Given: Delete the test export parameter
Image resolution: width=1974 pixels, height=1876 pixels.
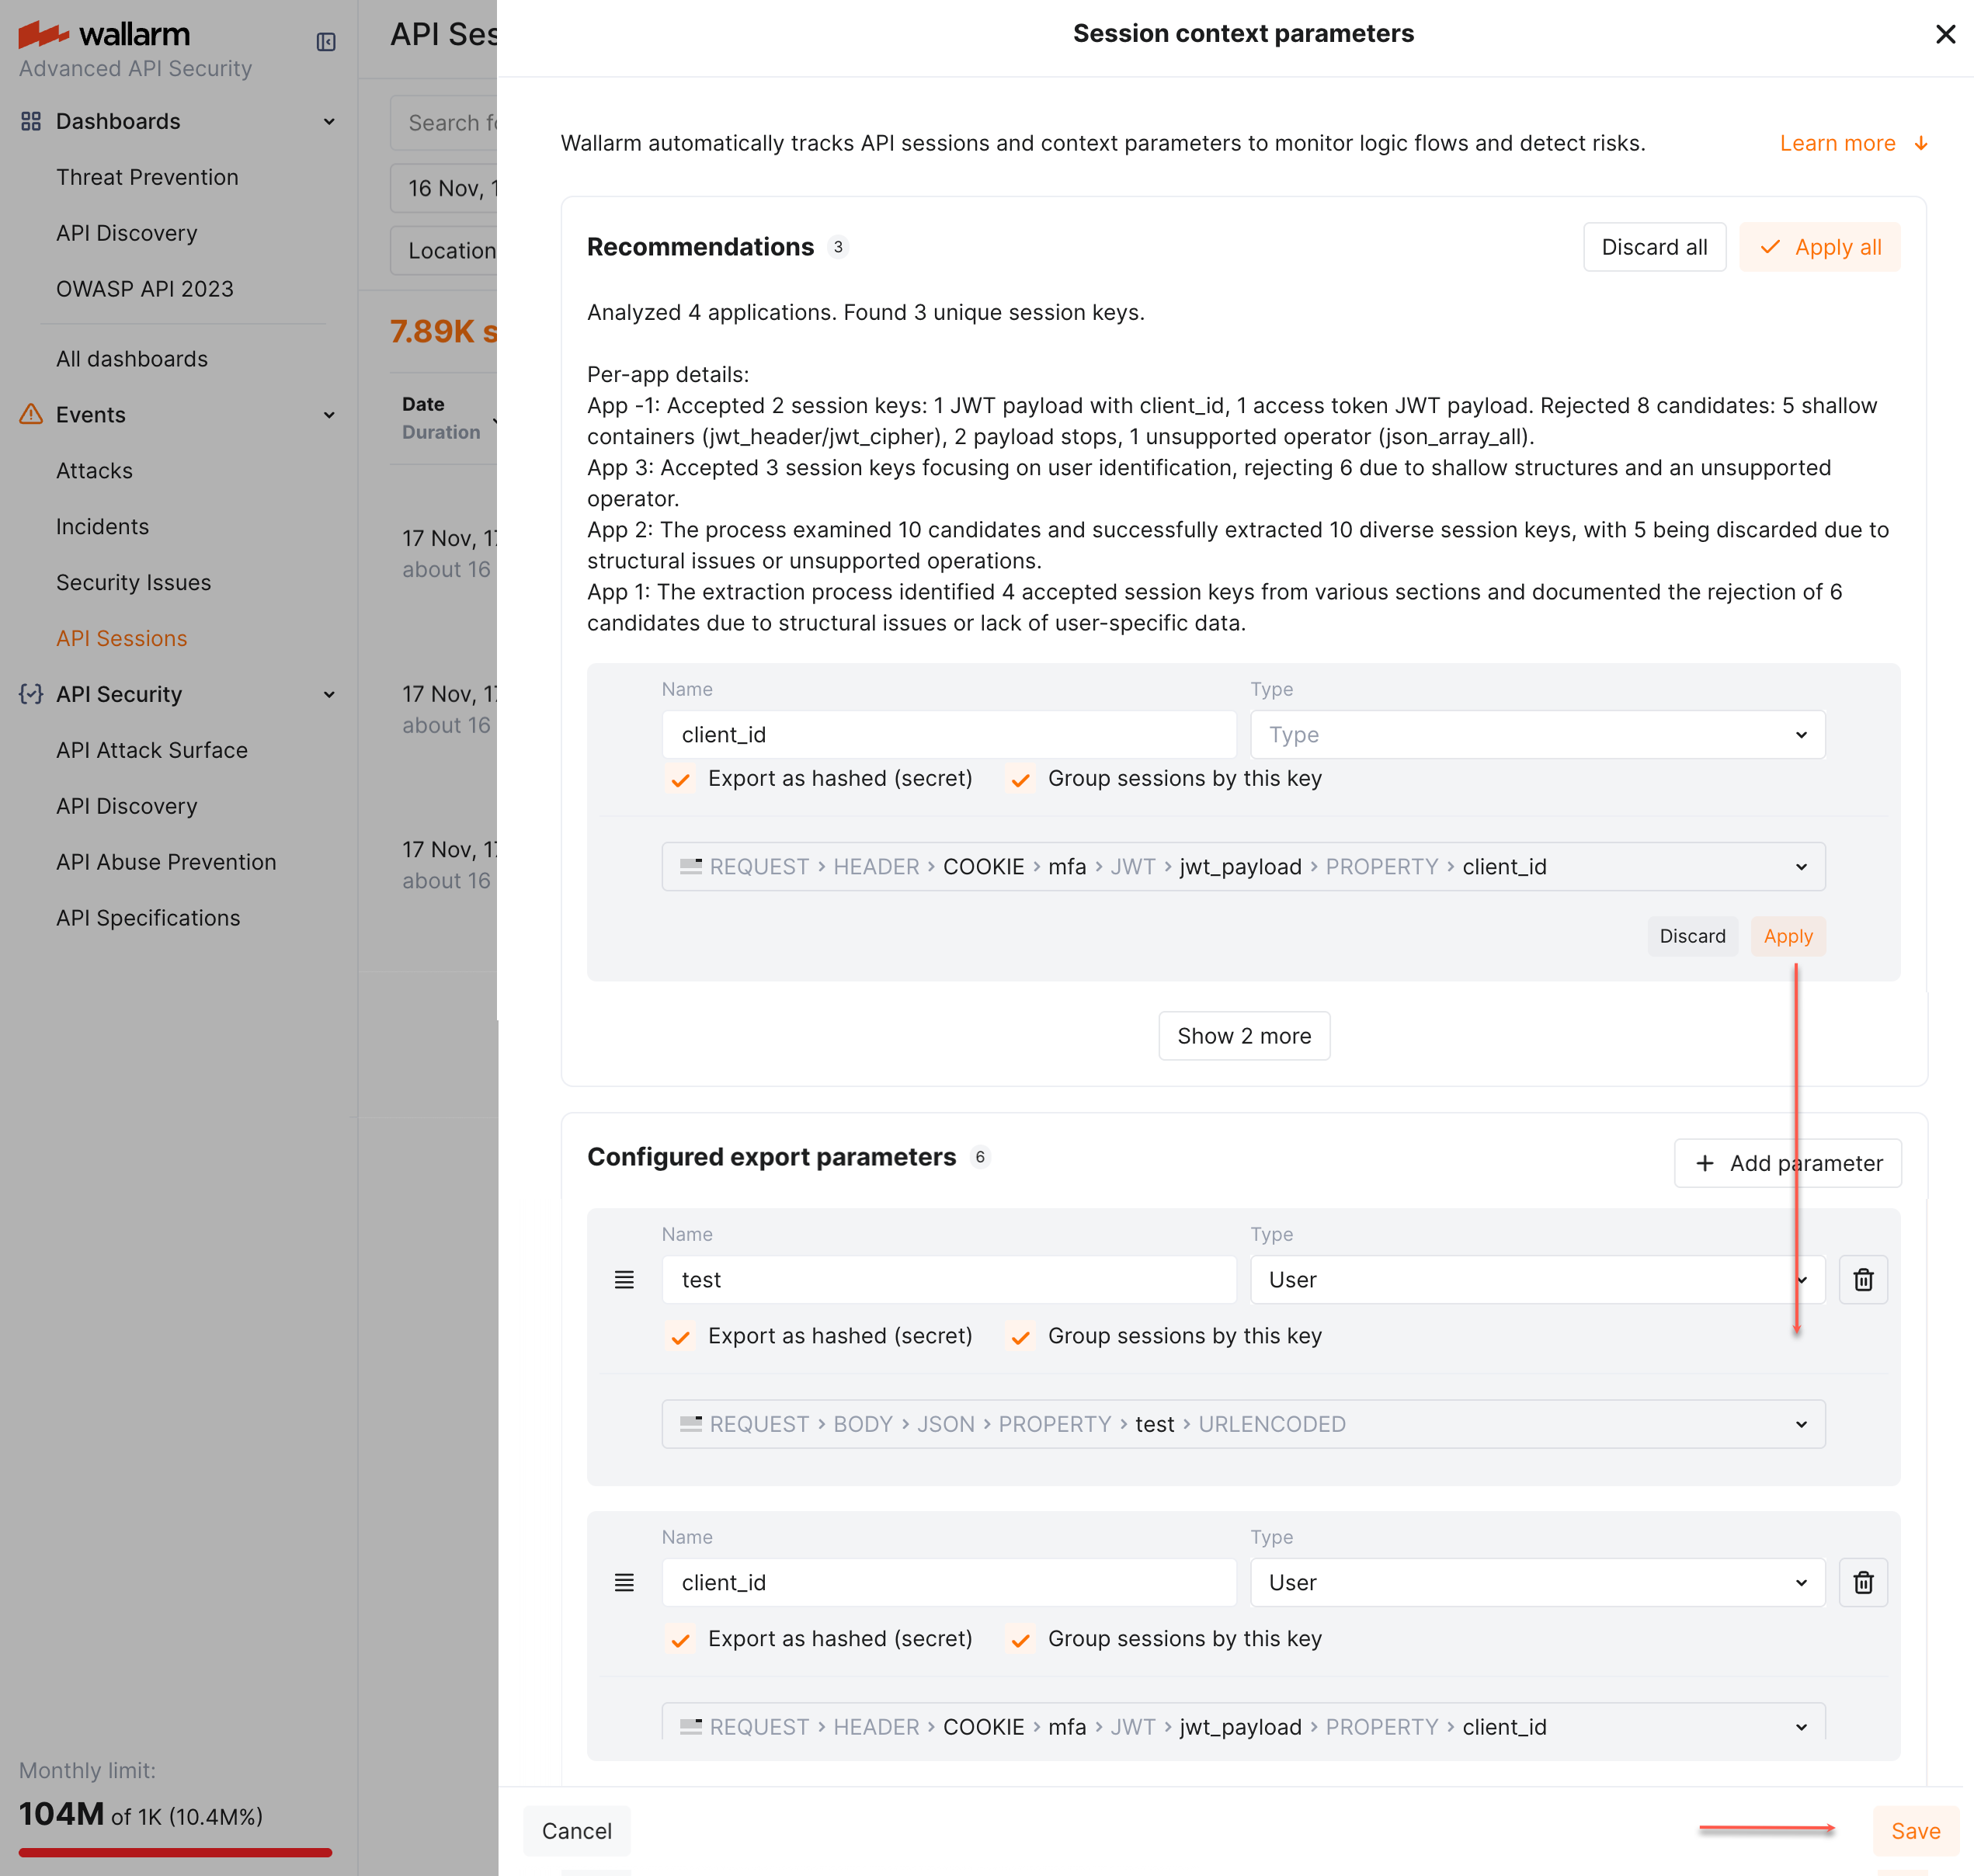Looking at the screenshot, I should pos(1863,1280).
